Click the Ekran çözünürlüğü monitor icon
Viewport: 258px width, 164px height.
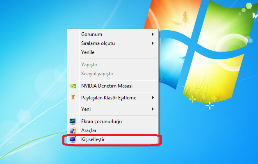pos(73,121)
